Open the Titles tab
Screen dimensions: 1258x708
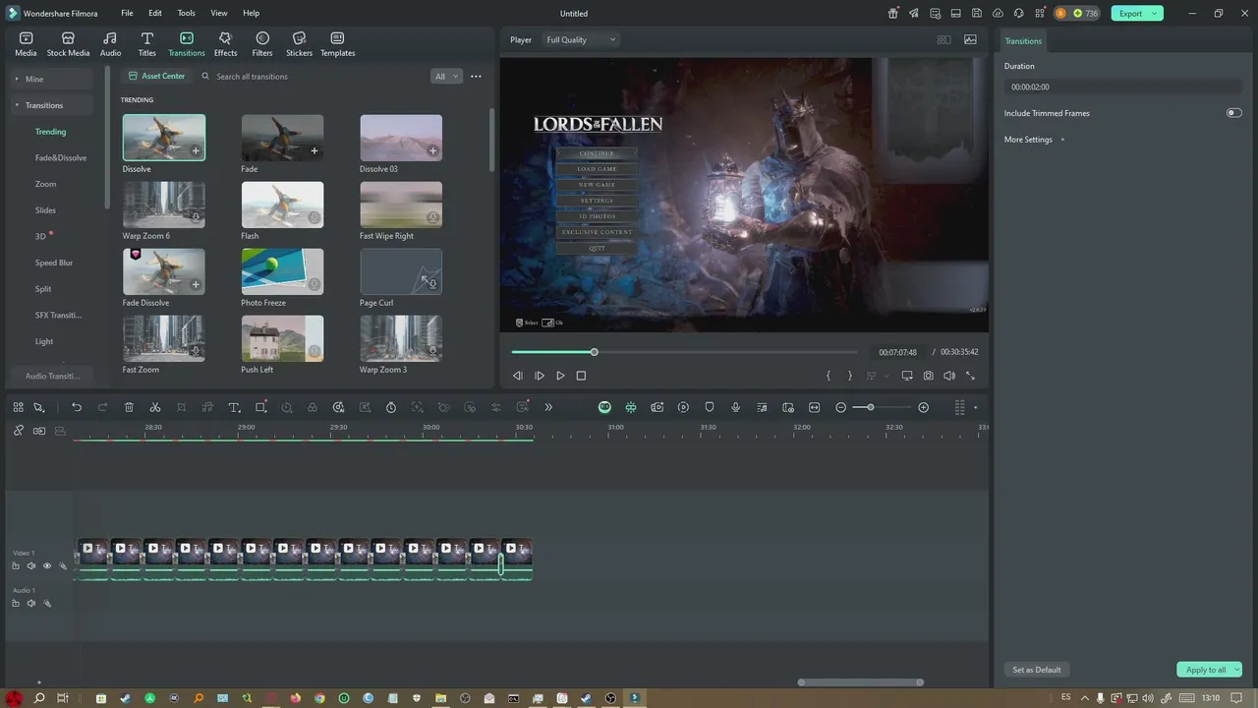[x=146, y=44]
